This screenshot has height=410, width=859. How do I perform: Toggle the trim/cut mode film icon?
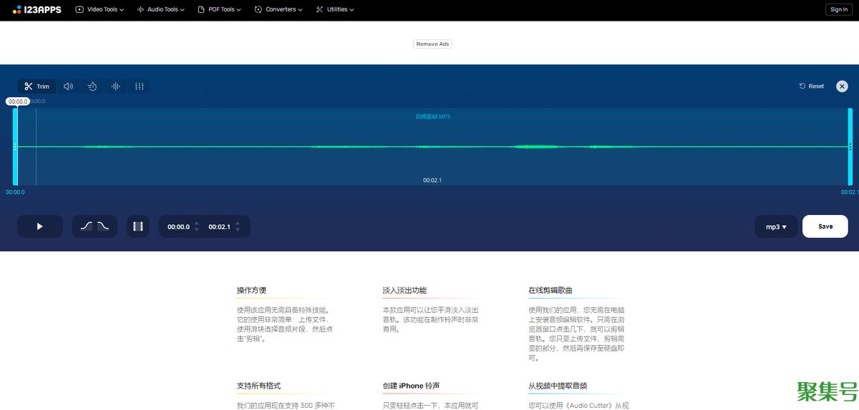point(138,226)
